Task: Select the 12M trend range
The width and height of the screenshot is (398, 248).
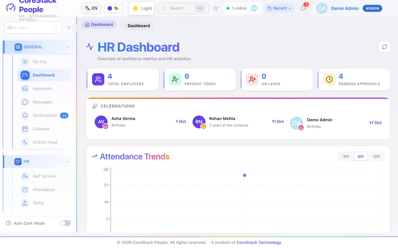Action: coord(376,156)
